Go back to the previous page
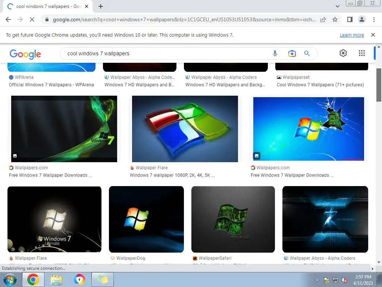The height and width of the screenshot is (287, 382). 8,19
